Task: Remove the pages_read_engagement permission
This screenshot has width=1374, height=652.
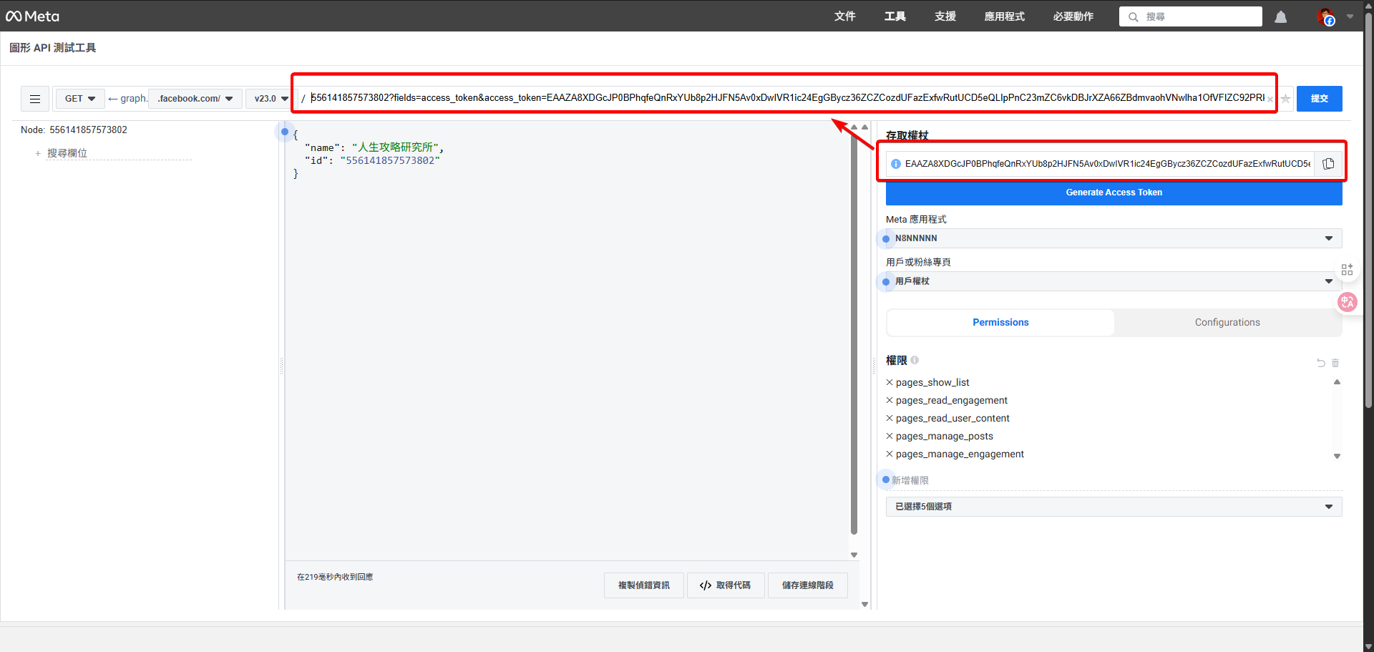Action: pos(890,400)
